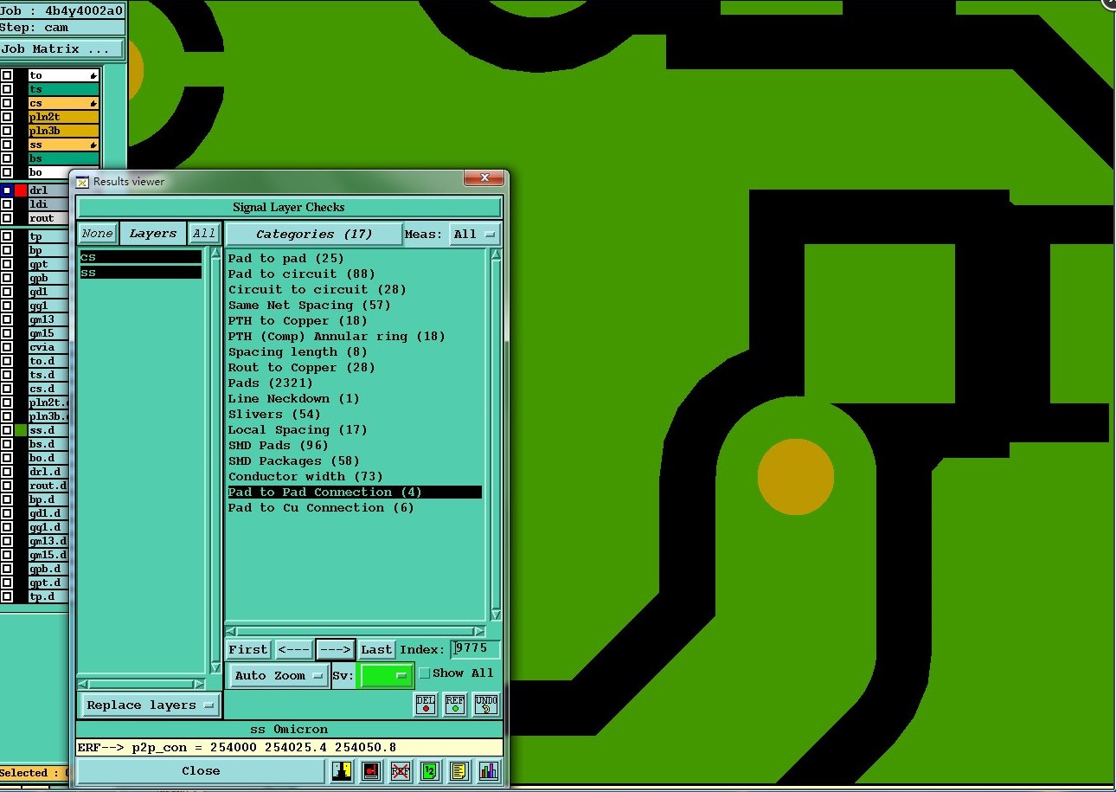Viewport: 1116px width, 792px height.
Task: Click the green numbered page icon
Action: tap(429, 770)
